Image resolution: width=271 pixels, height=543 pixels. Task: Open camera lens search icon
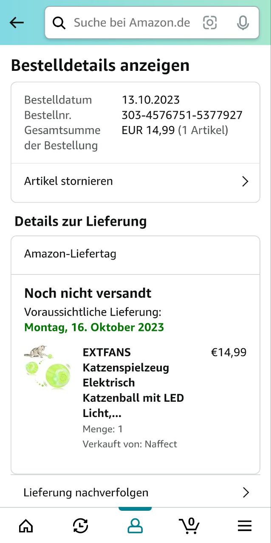tap(210, 22)
